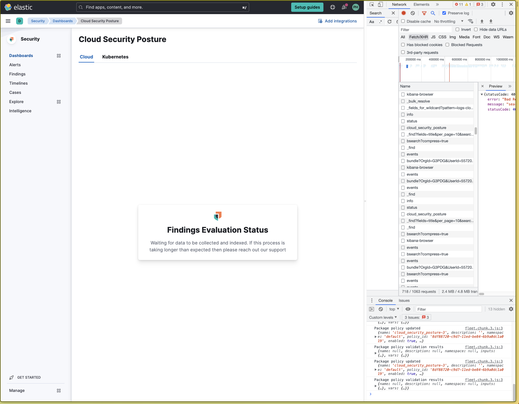Expand the statusCode object in Preview pane

[482, 94]
